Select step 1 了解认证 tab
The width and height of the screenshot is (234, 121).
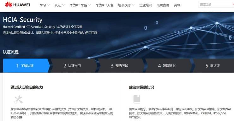[x=27, y=65]
